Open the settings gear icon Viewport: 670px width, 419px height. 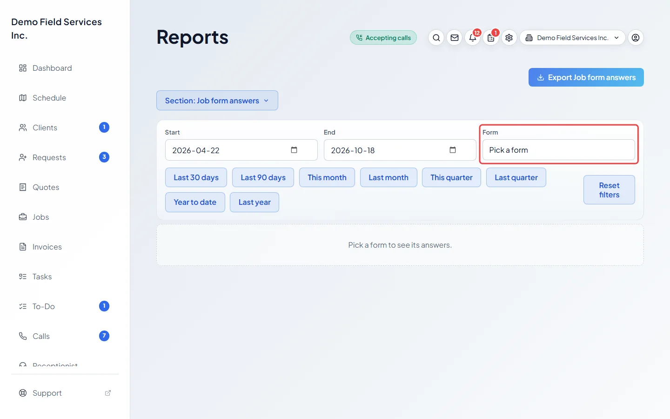click(509, 38)
